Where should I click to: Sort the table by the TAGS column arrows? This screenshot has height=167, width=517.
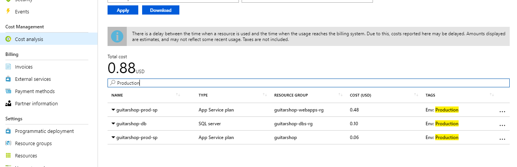click(x=492, y=95)
